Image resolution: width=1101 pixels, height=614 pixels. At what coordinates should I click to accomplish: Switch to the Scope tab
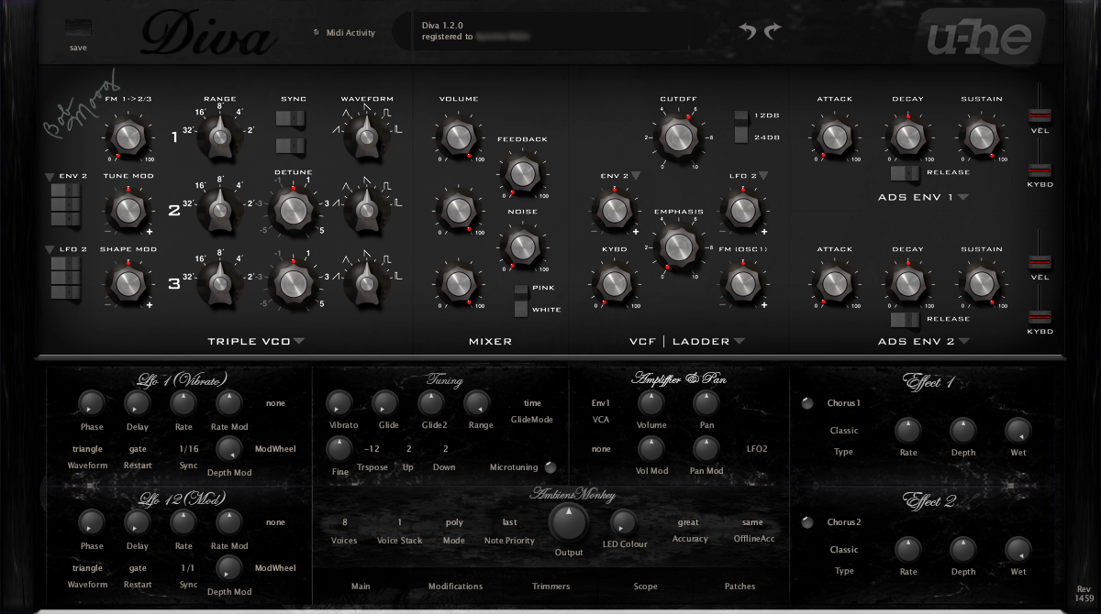[645, 587]
